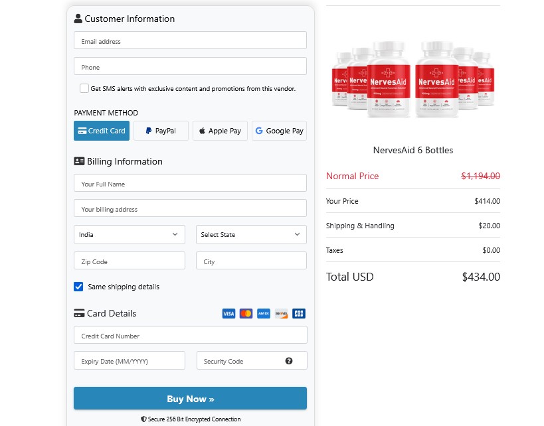This screenshot has width=544, height=426.
Task: Click the Taxes label
Action: (x=335, y=250)
